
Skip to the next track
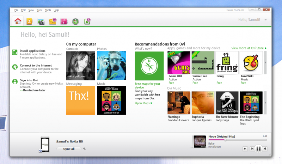coord(265,149)
